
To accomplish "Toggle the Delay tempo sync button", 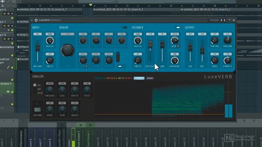I will [178, 46].
